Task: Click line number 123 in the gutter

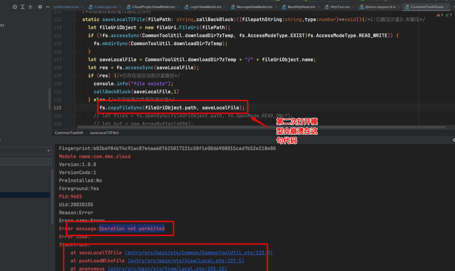Action: [x=57, y=108]
